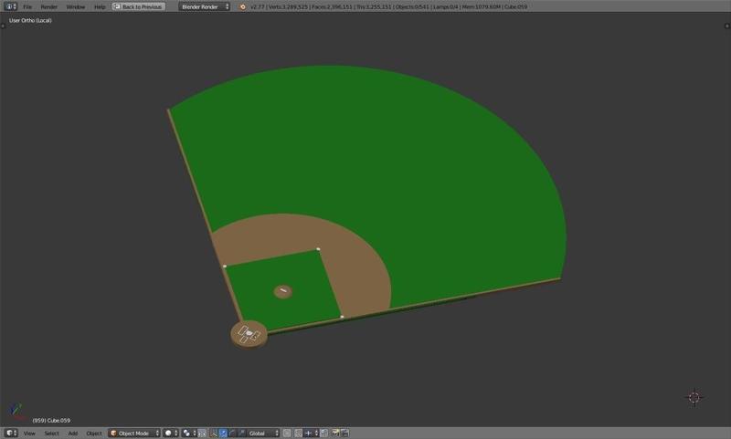This screenshot has height=439, width=731.
Task: Open Global transform orientation dropdown
Action: point(263,433)
